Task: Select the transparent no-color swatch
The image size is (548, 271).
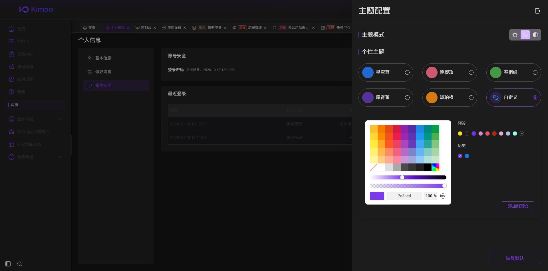Action: click(374, 167)
